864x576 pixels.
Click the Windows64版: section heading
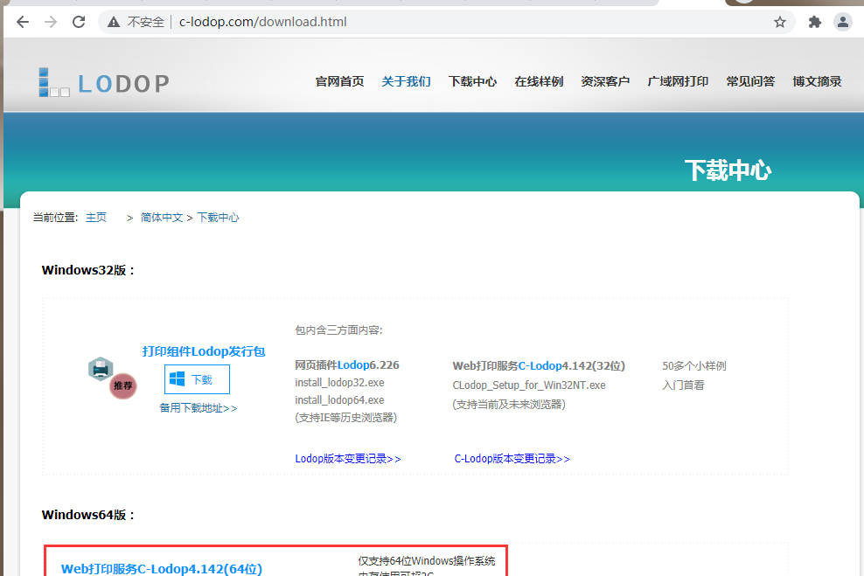tap(88, 515)
